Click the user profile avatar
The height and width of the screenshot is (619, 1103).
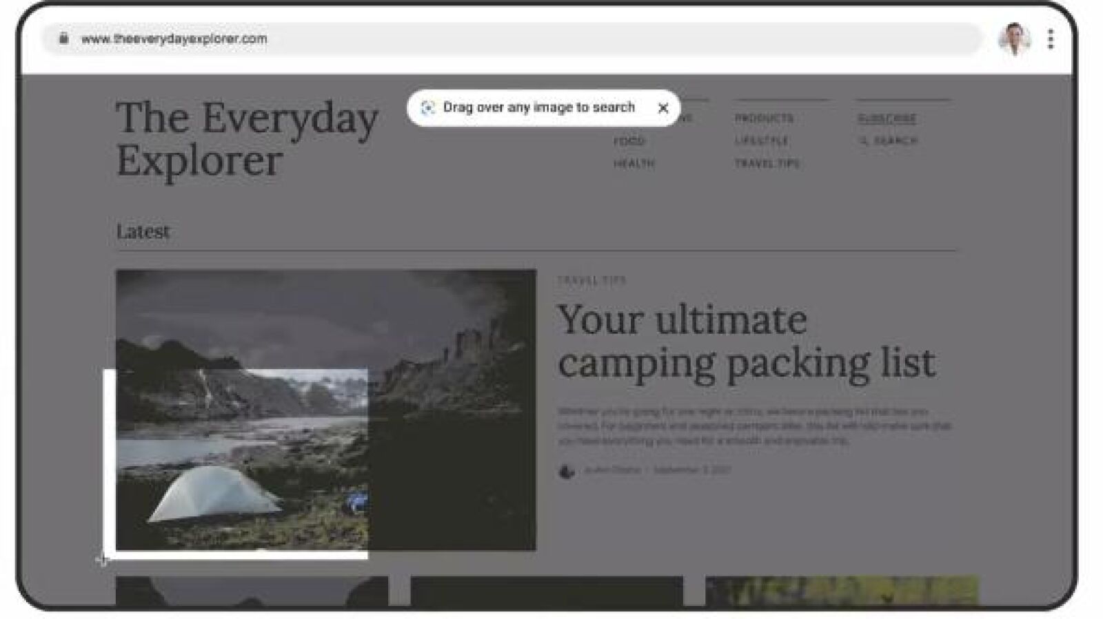click(x=1014, y=39)
